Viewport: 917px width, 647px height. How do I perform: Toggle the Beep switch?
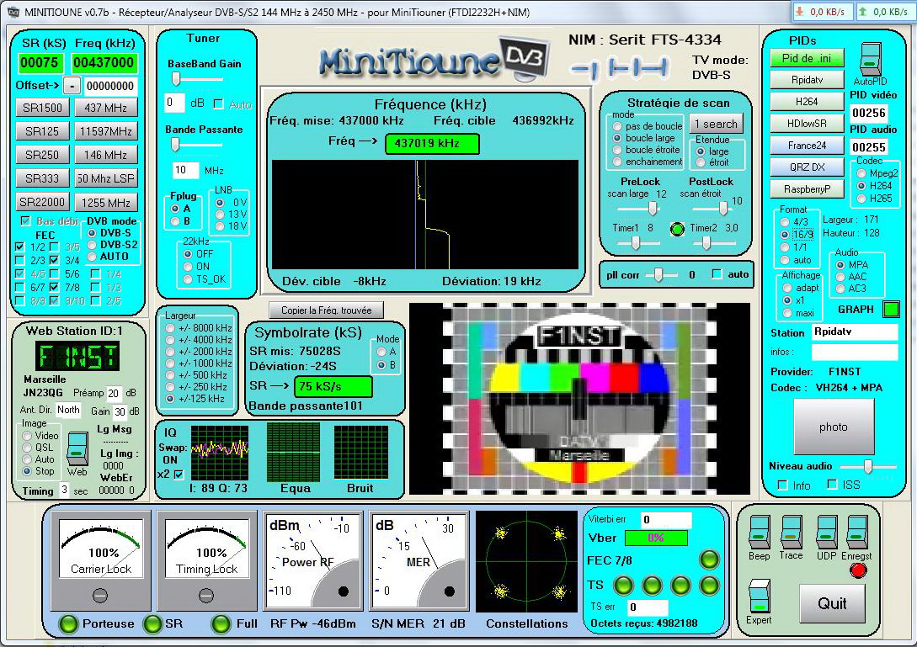click(x=759, y=532)
